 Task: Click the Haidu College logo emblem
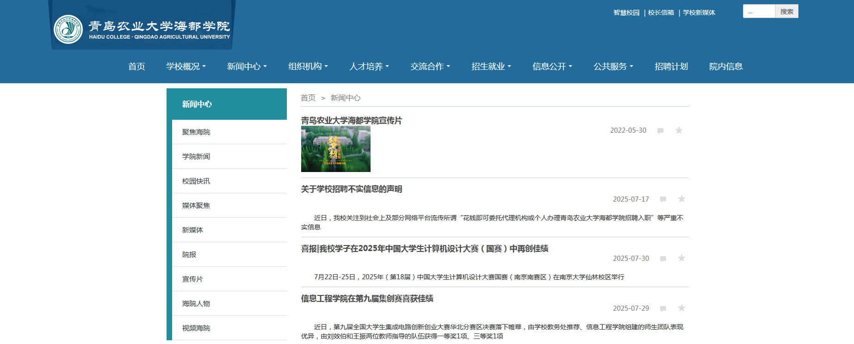click(x=68, y=30)
